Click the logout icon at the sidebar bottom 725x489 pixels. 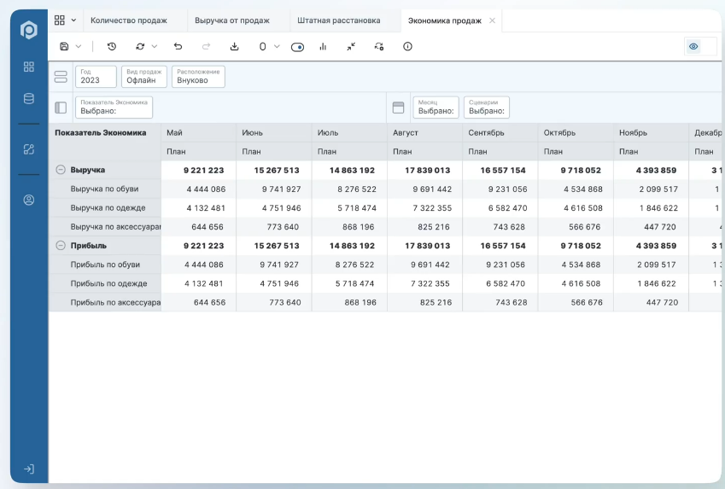coord(29,469)
